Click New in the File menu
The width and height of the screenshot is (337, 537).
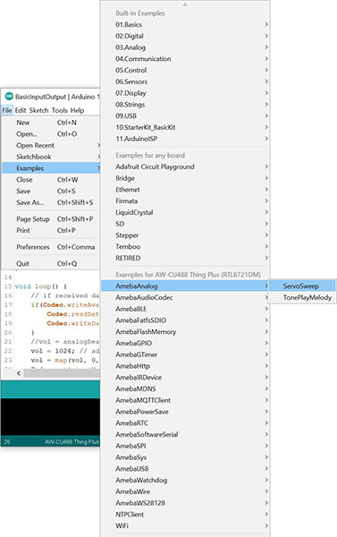click(x=51, y=123)
